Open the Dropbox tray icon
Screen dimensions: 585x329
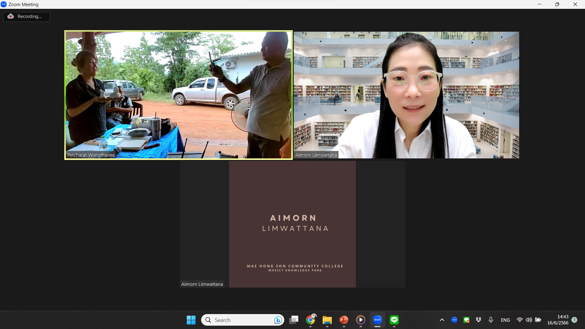[x=478, y=320]
